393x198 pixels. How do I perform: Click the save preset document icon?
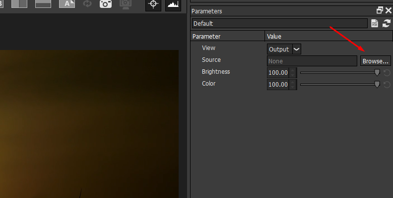click(375, 23)
